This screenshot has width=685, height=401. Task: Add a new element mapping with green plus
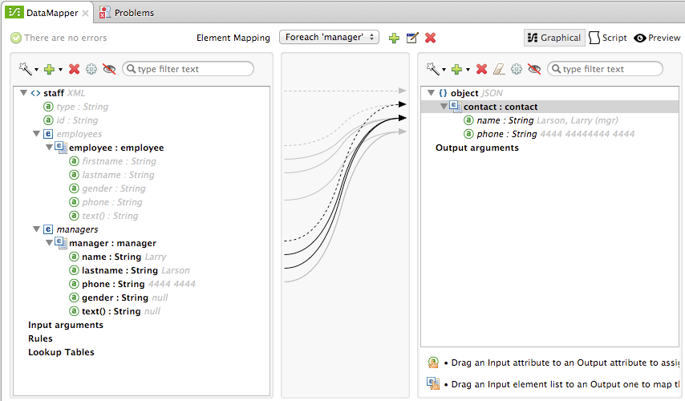click(394, 38)
